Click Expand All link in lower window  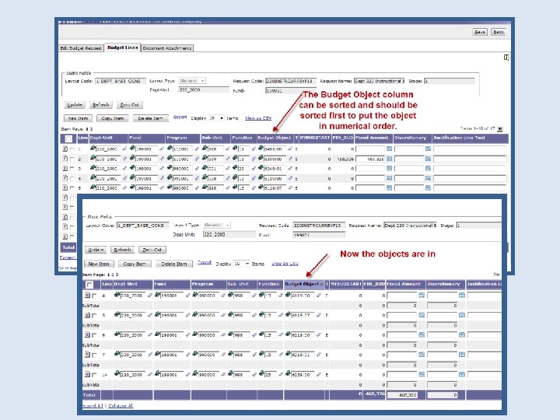(92, 406)
